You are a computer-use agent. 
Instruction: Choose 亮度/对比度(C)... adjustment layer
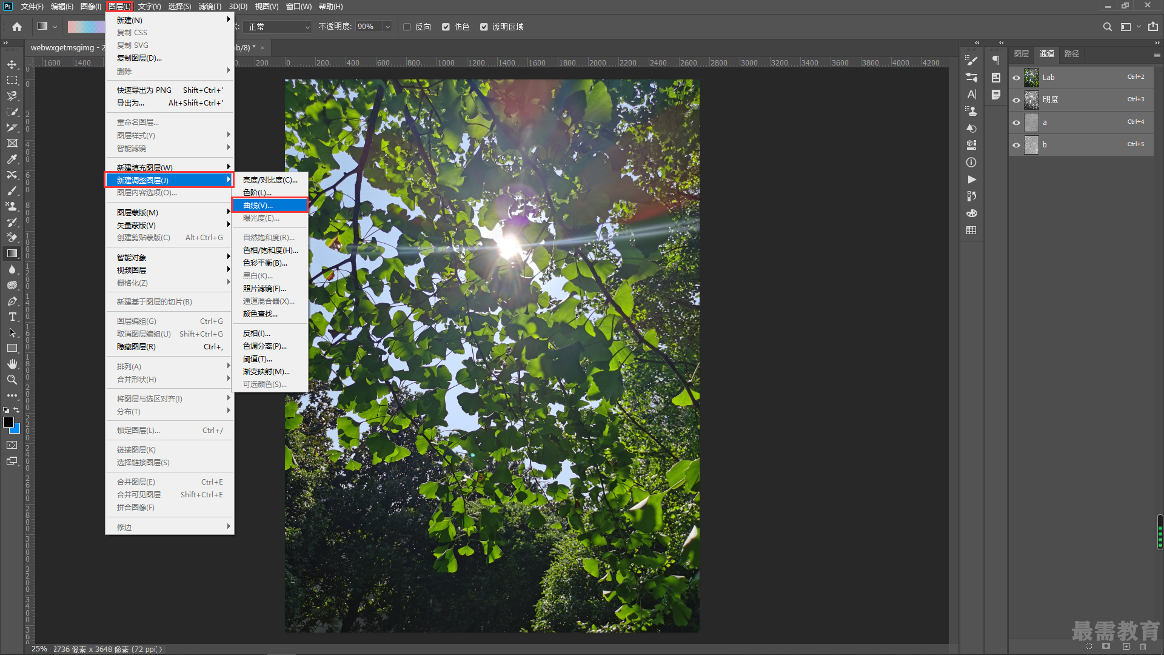click(270, 180)
